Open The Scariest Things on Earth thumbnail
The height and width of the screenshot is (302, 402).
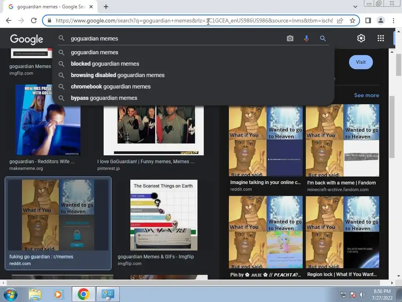pyautogui.click(x=164, y=215)
